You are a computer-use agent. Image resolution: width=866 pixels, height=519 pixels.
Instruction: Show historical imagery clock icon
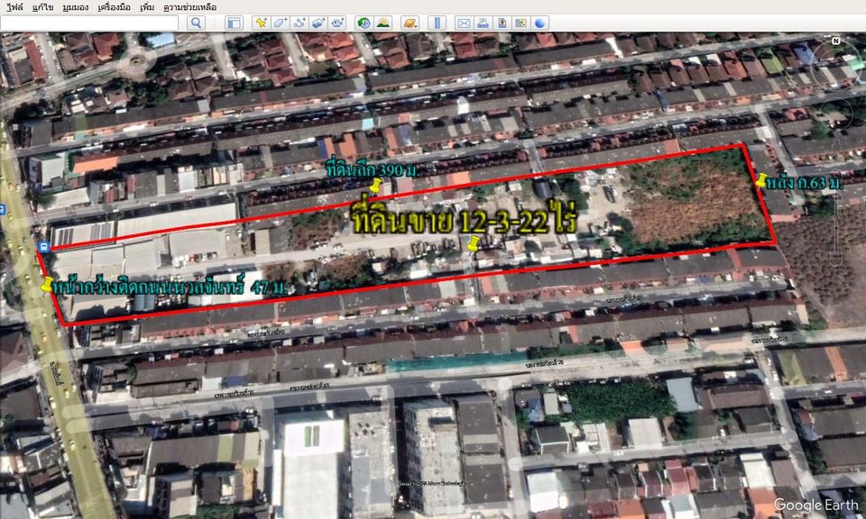[x=364, y=23]
